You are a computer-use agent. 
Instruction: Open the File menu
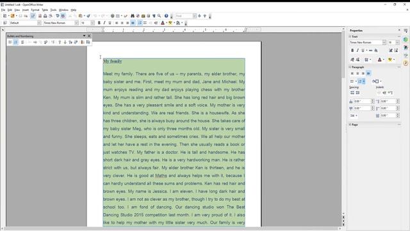(x=3, y=10)
